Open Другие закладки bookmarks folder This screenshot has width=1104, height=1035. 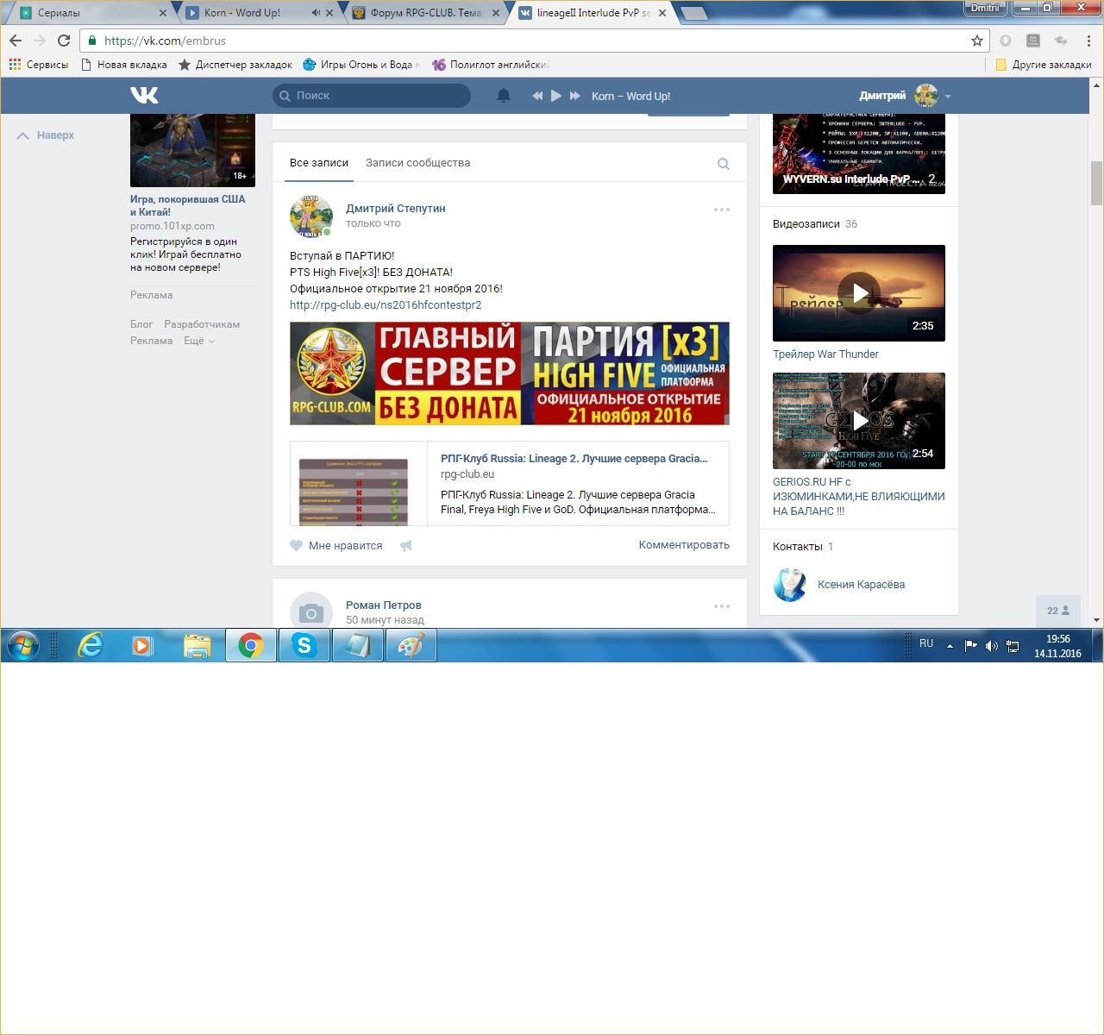tap(1043, 65)
